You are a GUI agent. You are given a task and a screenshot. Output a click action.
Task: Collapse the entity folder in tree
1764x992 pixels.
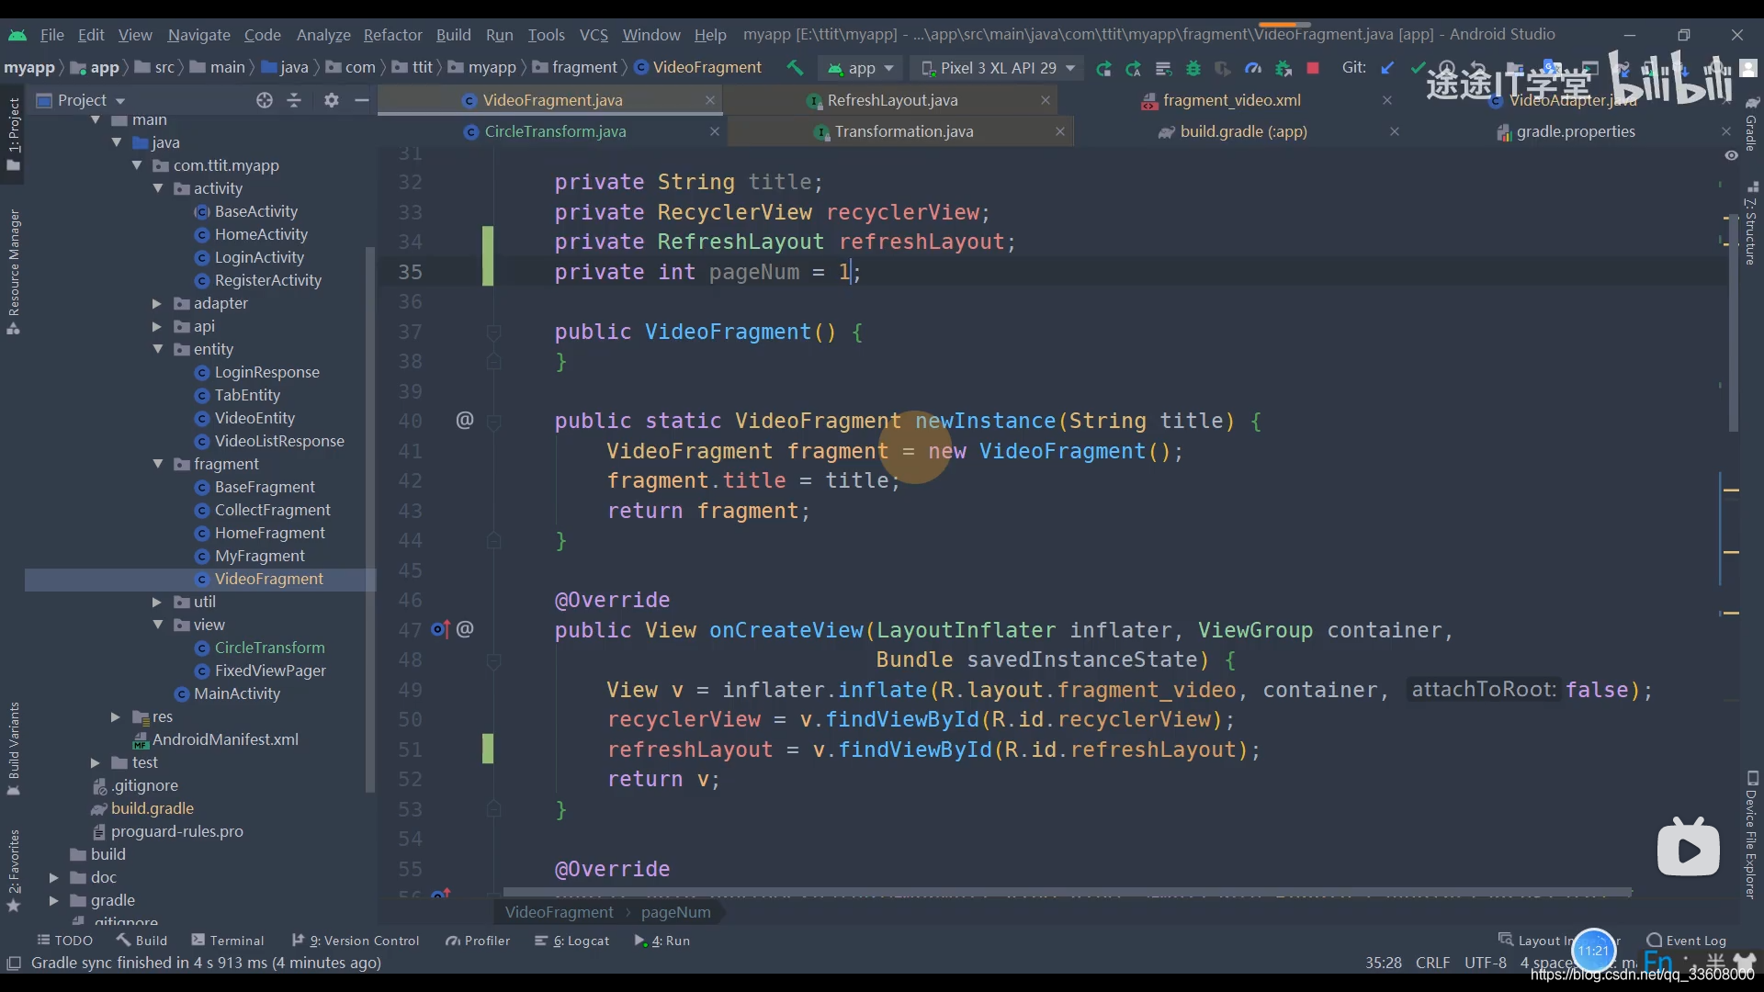click(158, 349)
